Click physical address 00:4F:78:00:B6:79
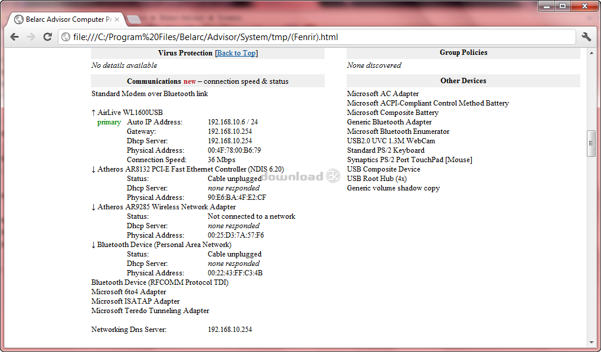Image resolution: width=601 pixels, height=352 pixels. 234,150
